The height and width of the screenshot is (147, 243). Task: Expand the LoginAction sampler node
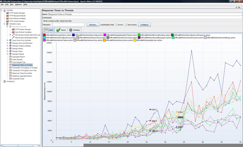pos(11,35)
